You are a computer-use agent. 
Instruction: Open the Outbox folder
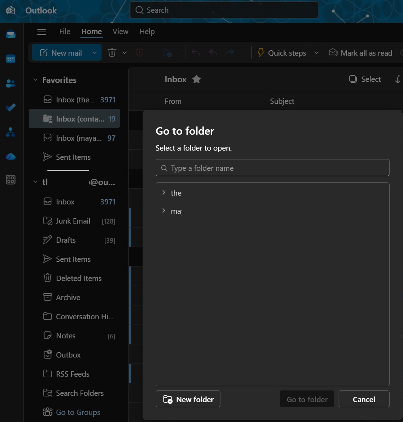[74, 355]
